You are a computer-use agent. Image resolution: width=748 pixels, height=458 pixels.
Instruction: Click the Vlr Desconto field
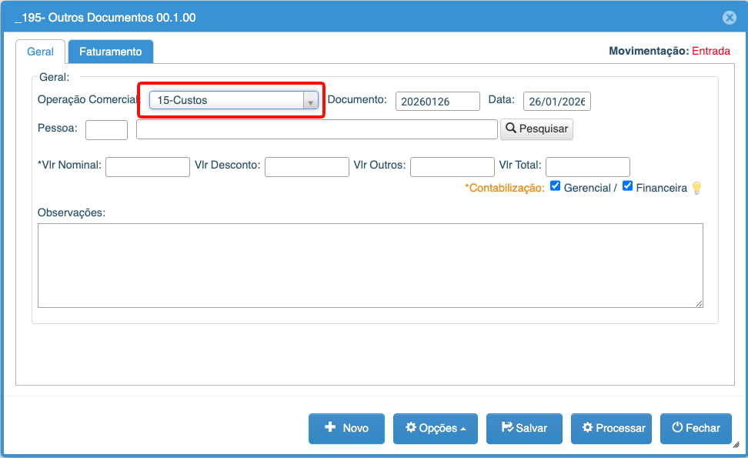306,166
